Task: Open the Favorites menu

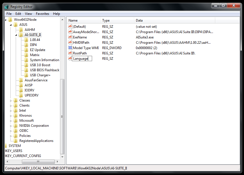Action: tap(42, 14)
